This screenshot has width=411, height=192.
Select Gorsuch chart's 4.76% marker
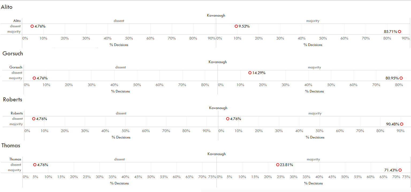coord(34,78)
